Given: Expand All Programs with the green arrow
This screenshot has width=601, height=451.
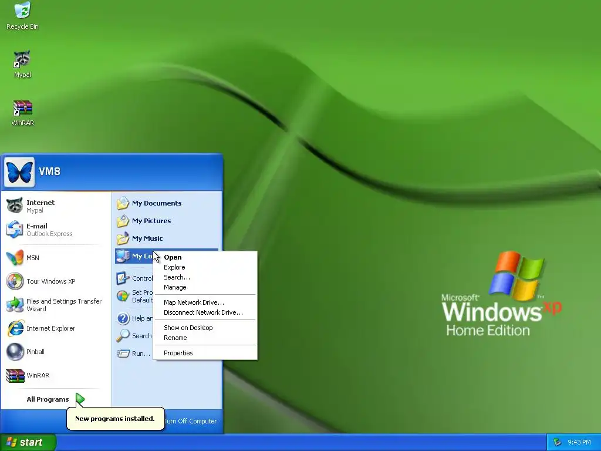Looking at the screenshot, I should coord(80,399).
